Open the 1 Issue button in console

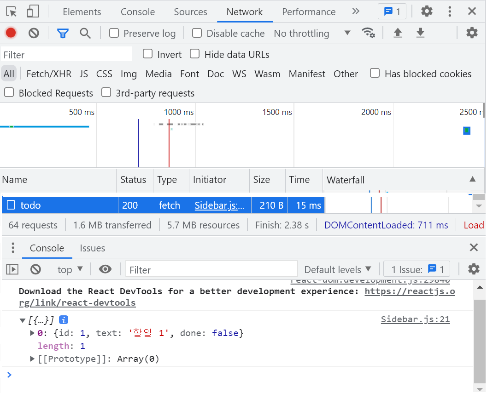click(417, 269)
